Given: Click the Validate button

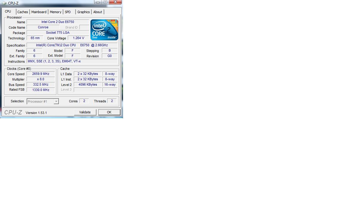Looking at the screenshot, I should [x=85, y=112].
